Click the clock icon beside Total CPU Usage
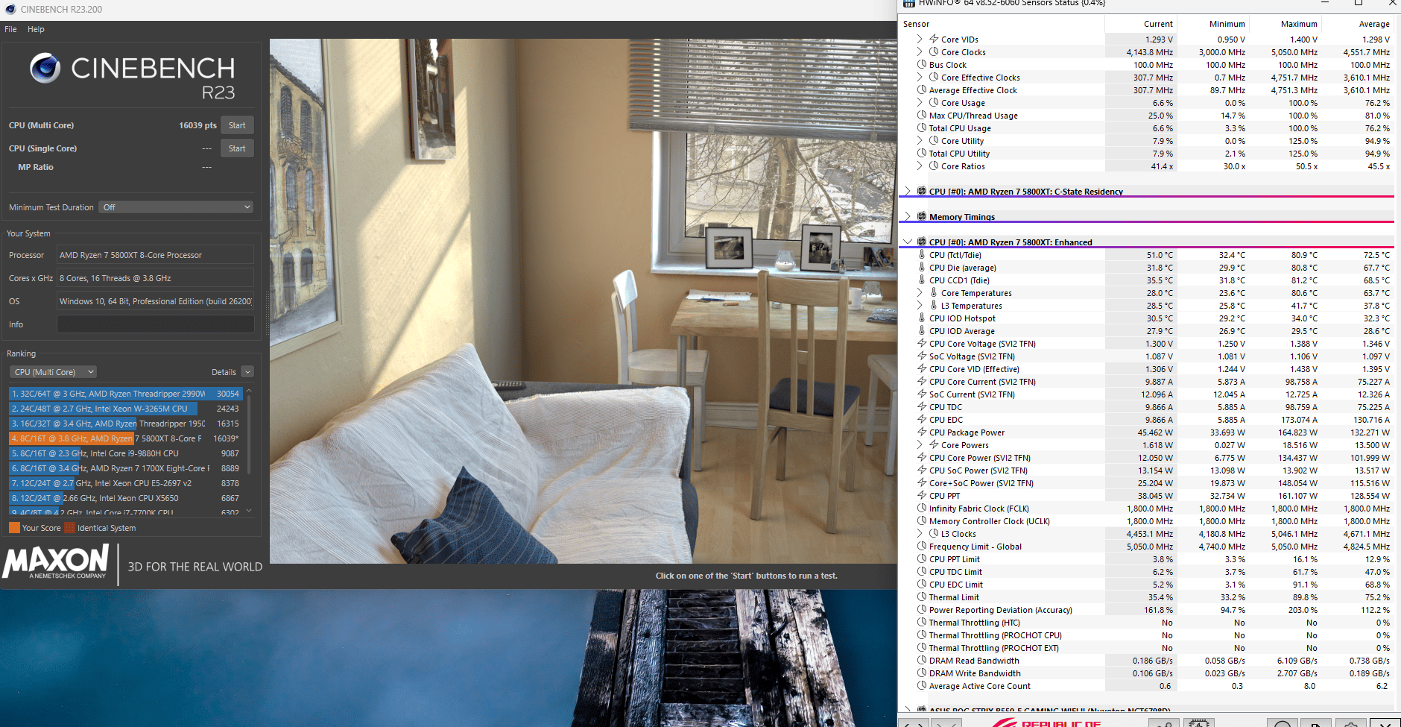Viewport: 1401px width, 727px height. click(x=922, y=128)
